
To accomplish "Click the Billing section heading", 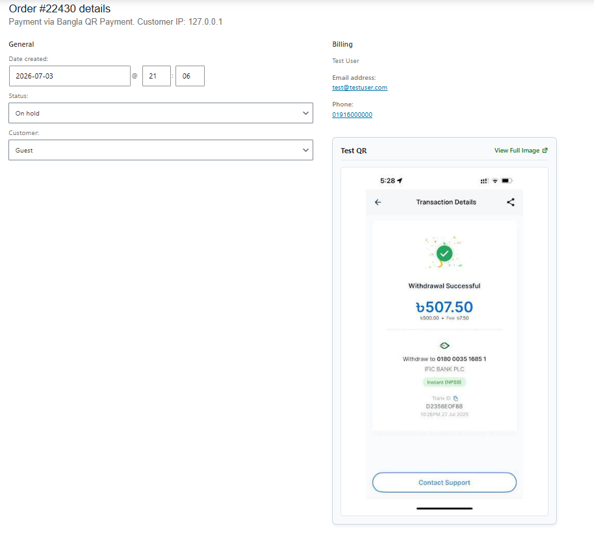I will click(x=342, y=44).
